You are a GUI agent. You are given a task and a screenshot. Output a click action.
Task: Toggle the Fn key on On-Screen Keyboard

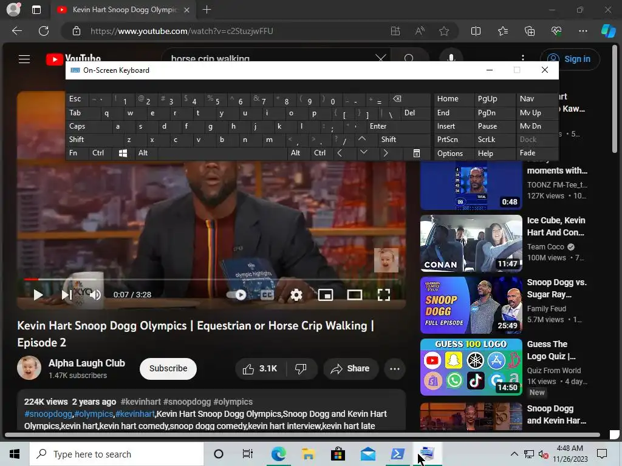coord(77,153)
